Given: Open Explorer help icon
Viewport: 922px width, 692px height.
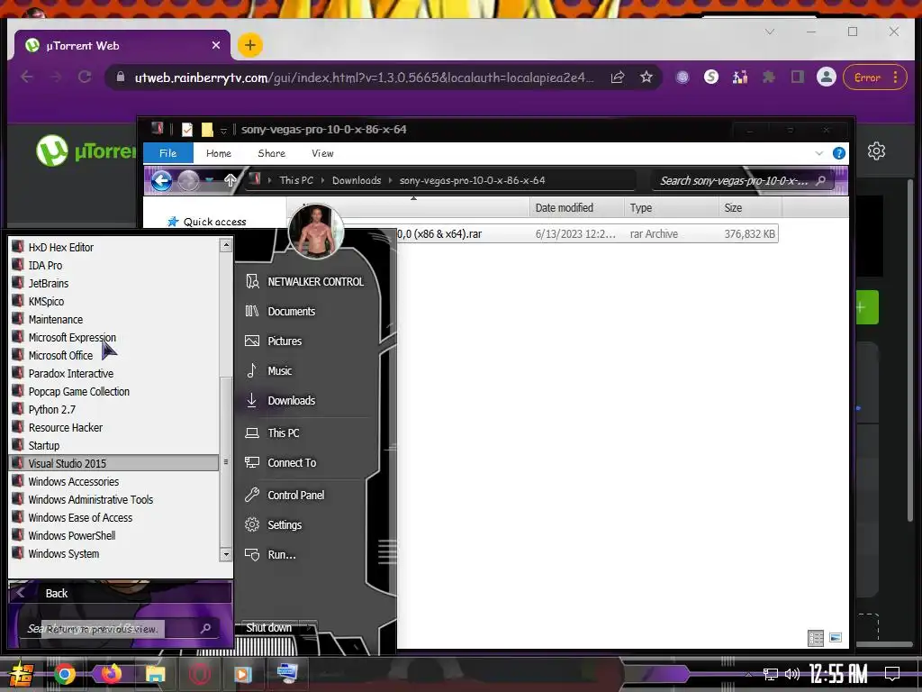Looking at the screenshot, I should (839, 153).
